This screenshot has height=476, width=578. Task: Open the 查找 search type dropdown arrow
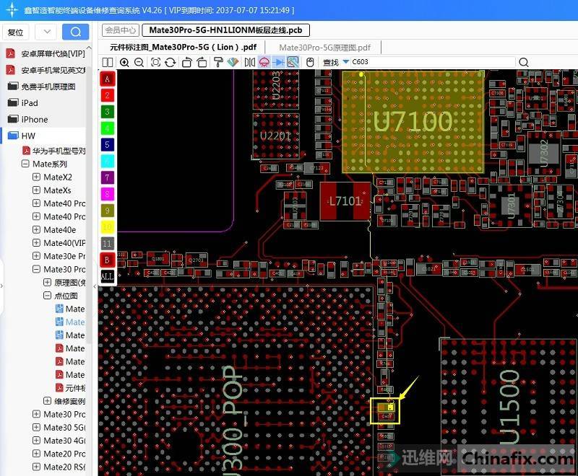click(x=345, y=63)
